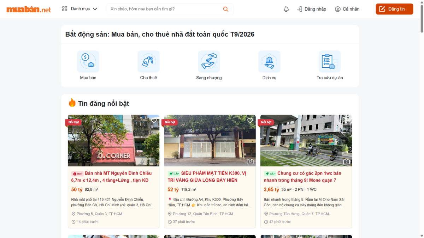Open the K300 white gate photo thumbnail
The width and height of the screenshot is (424, 238).
[x=210, y=141]
